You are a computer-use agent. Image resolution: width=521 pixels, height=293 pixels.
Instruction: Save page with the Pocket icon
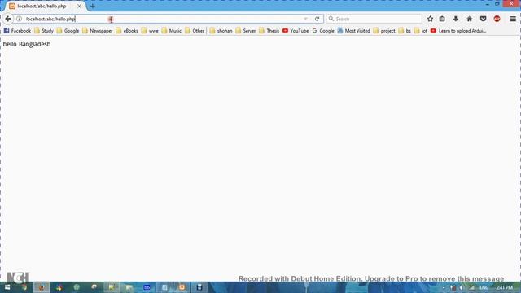tap(483, 19)
